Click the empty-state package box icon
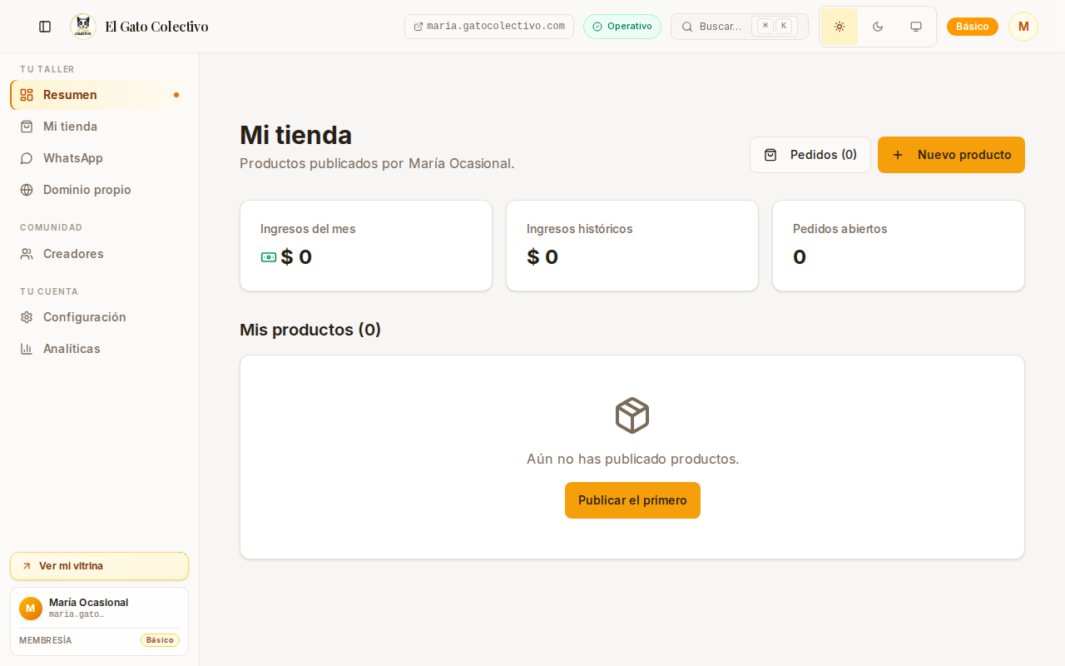Screen dimensions: 1065x666 [x=632, y=415]
